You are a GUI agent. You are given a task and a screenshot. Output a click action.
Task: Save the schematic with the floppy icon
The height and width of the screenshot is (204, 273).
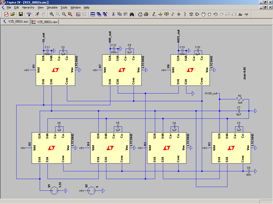[x=21, y=14]
